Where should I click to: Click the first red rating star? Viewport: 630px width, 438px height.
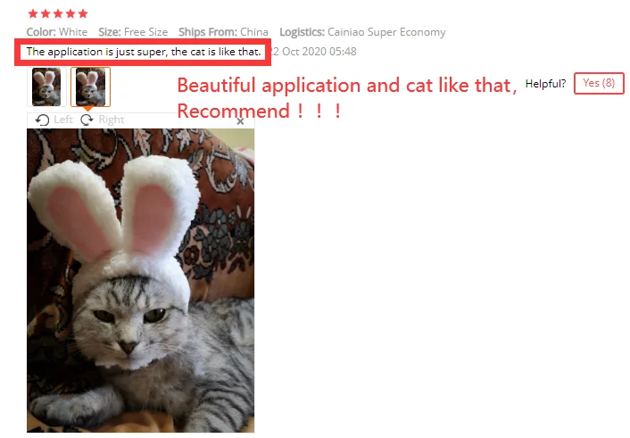[x=33, y=13]
